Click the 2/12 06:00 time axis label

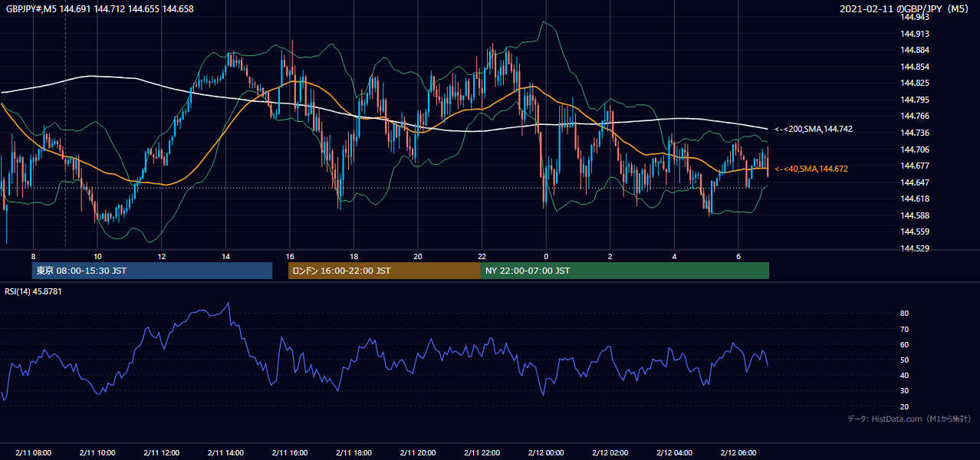click(x=738, y=453)
